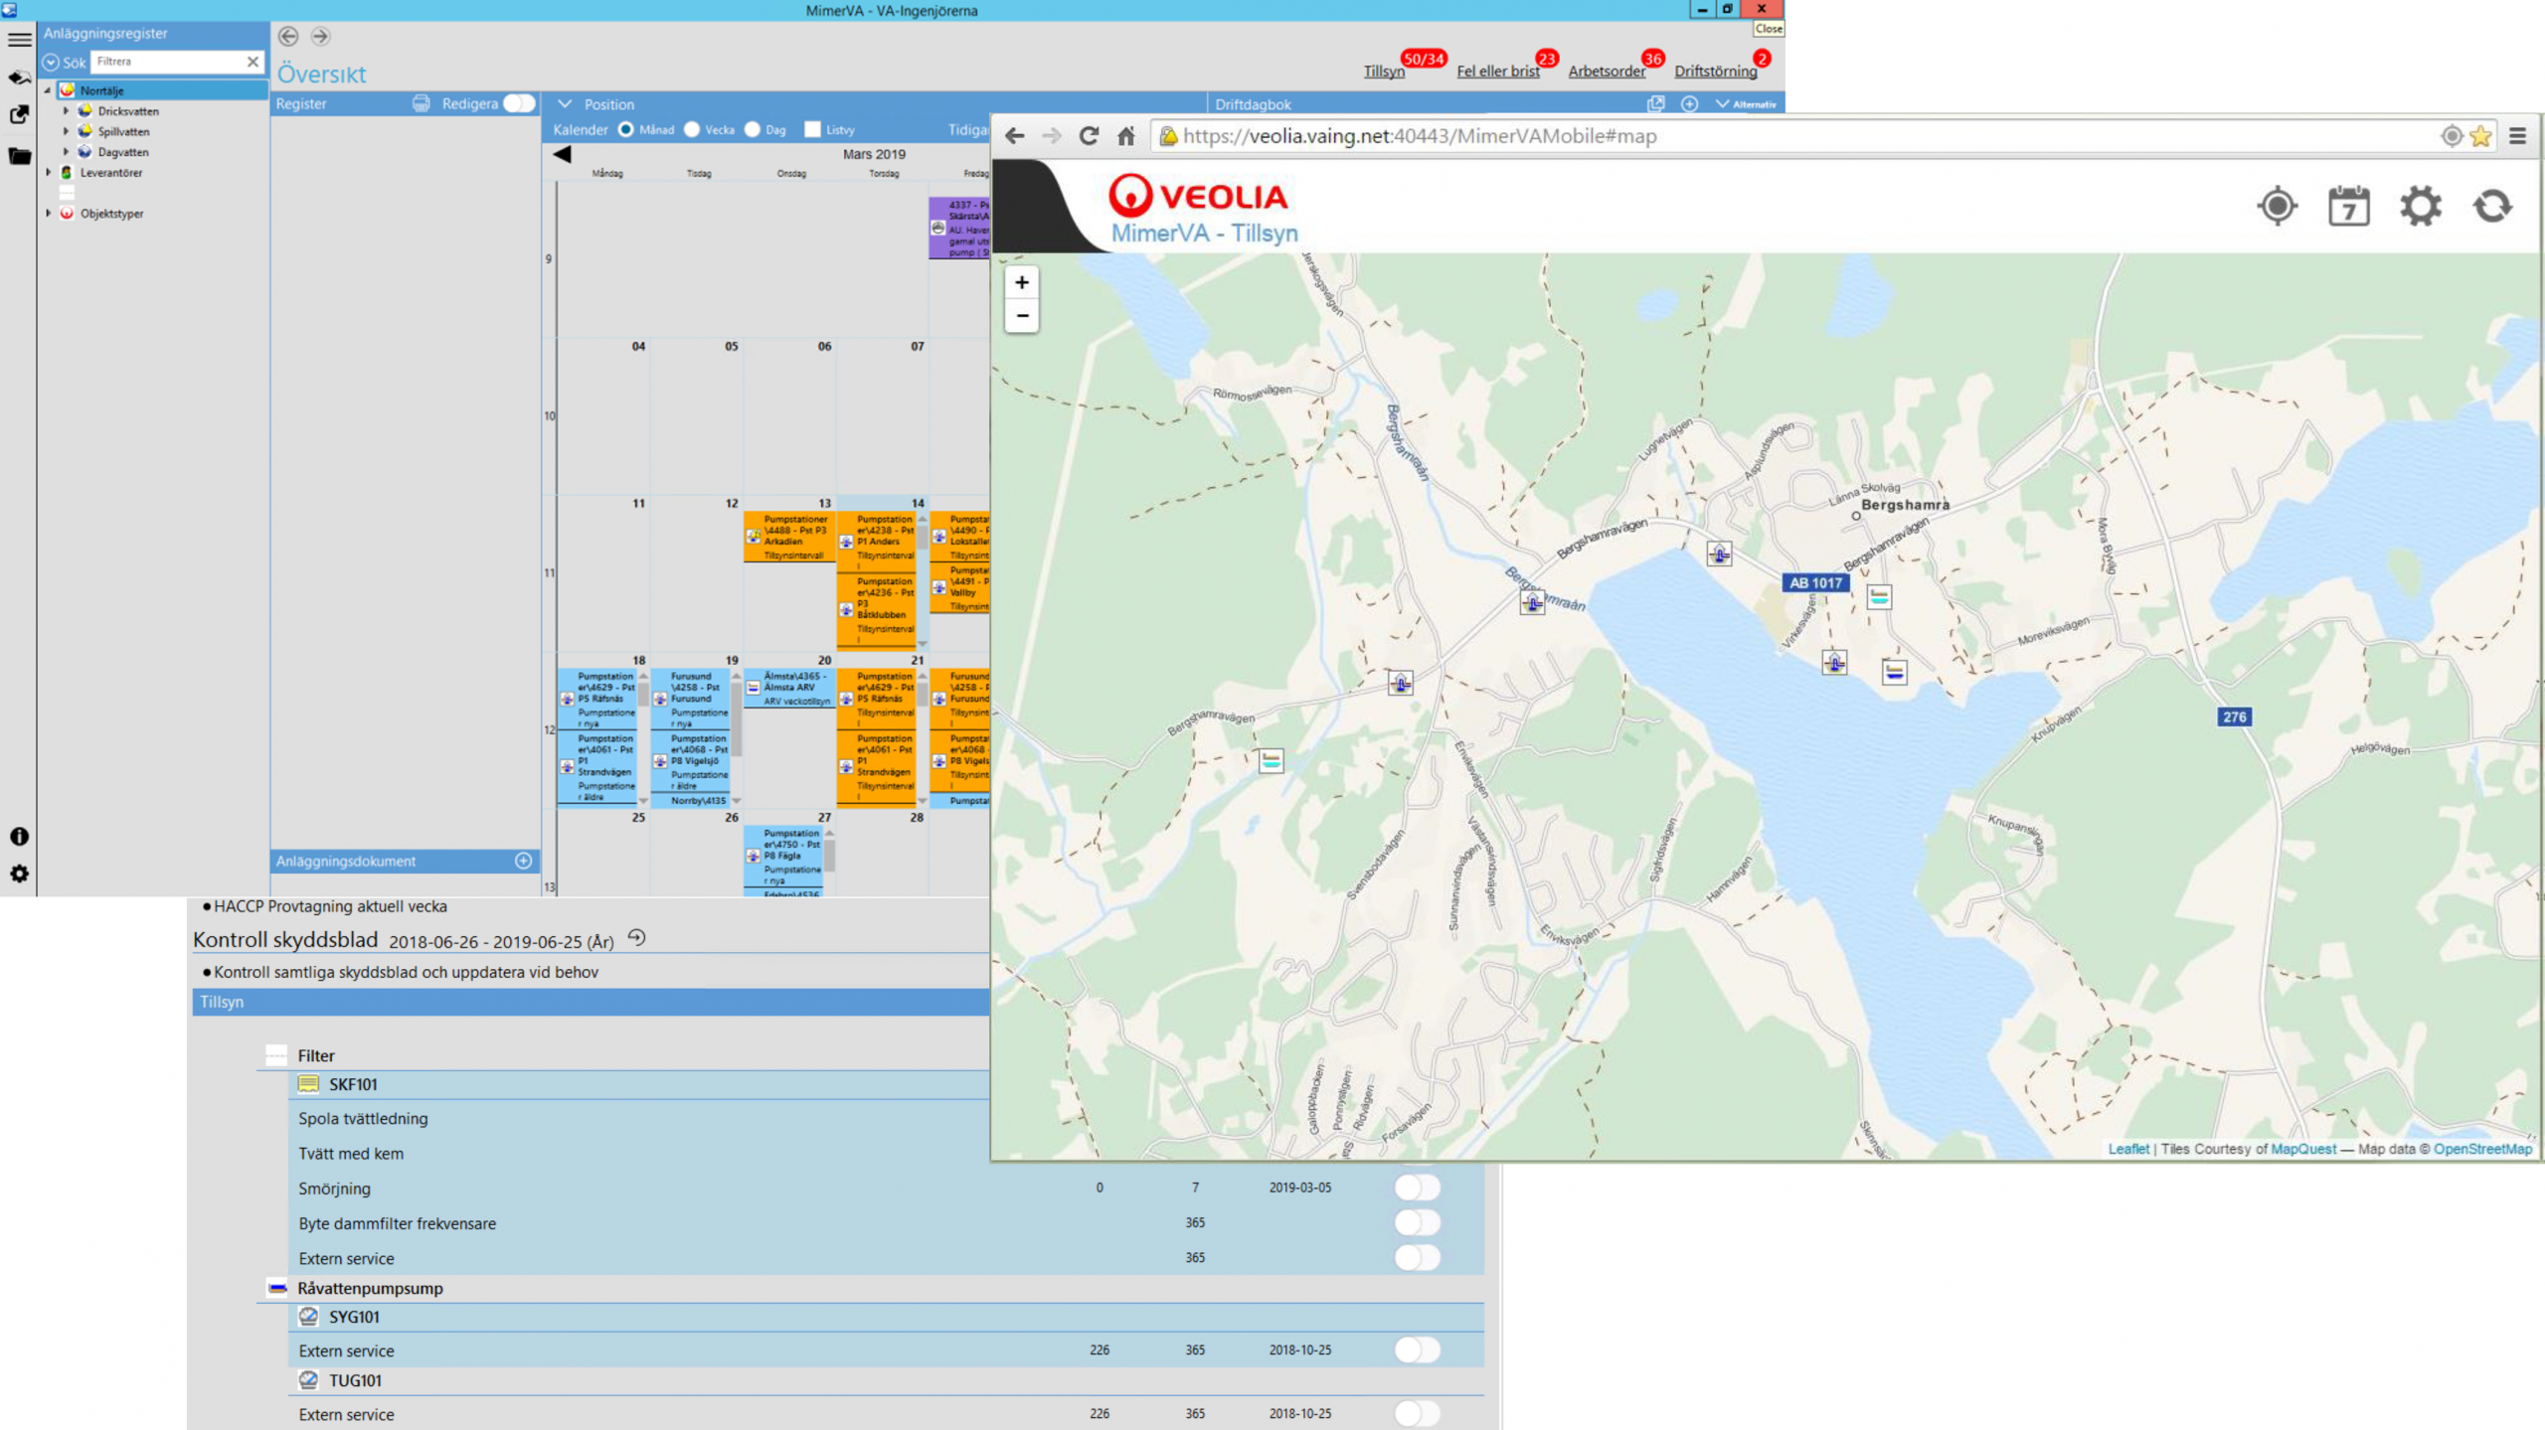
Task: Toggle the Redigera switch
Action: click(518, 103)
